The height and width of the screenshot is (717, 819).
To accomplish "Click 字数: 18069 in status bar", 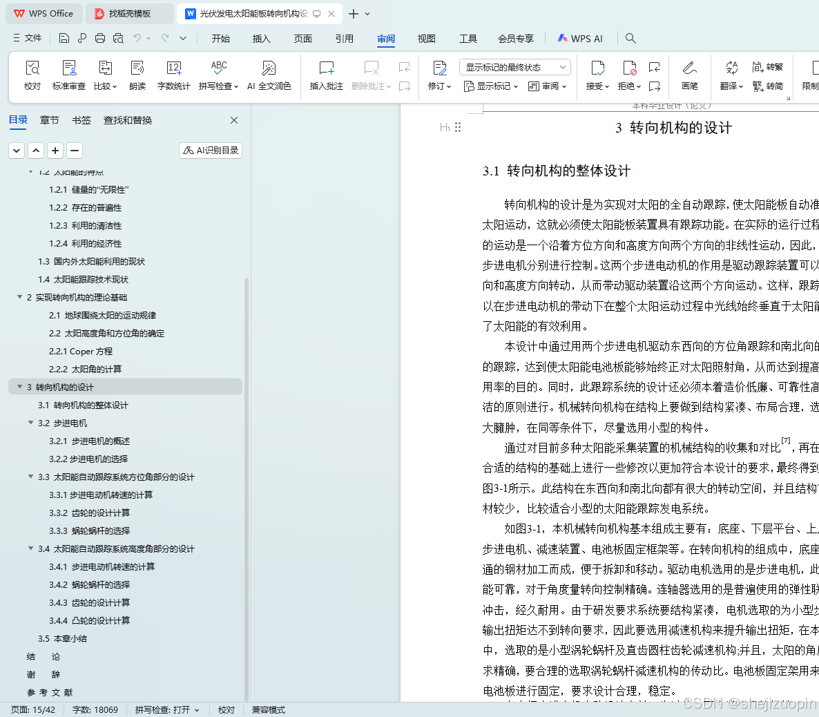I will pos(95,709).
